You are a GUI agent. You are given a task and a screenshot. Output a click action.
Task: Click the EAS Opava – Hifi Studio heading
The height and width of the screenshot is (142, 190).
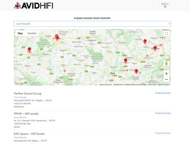tap(29, 134)
